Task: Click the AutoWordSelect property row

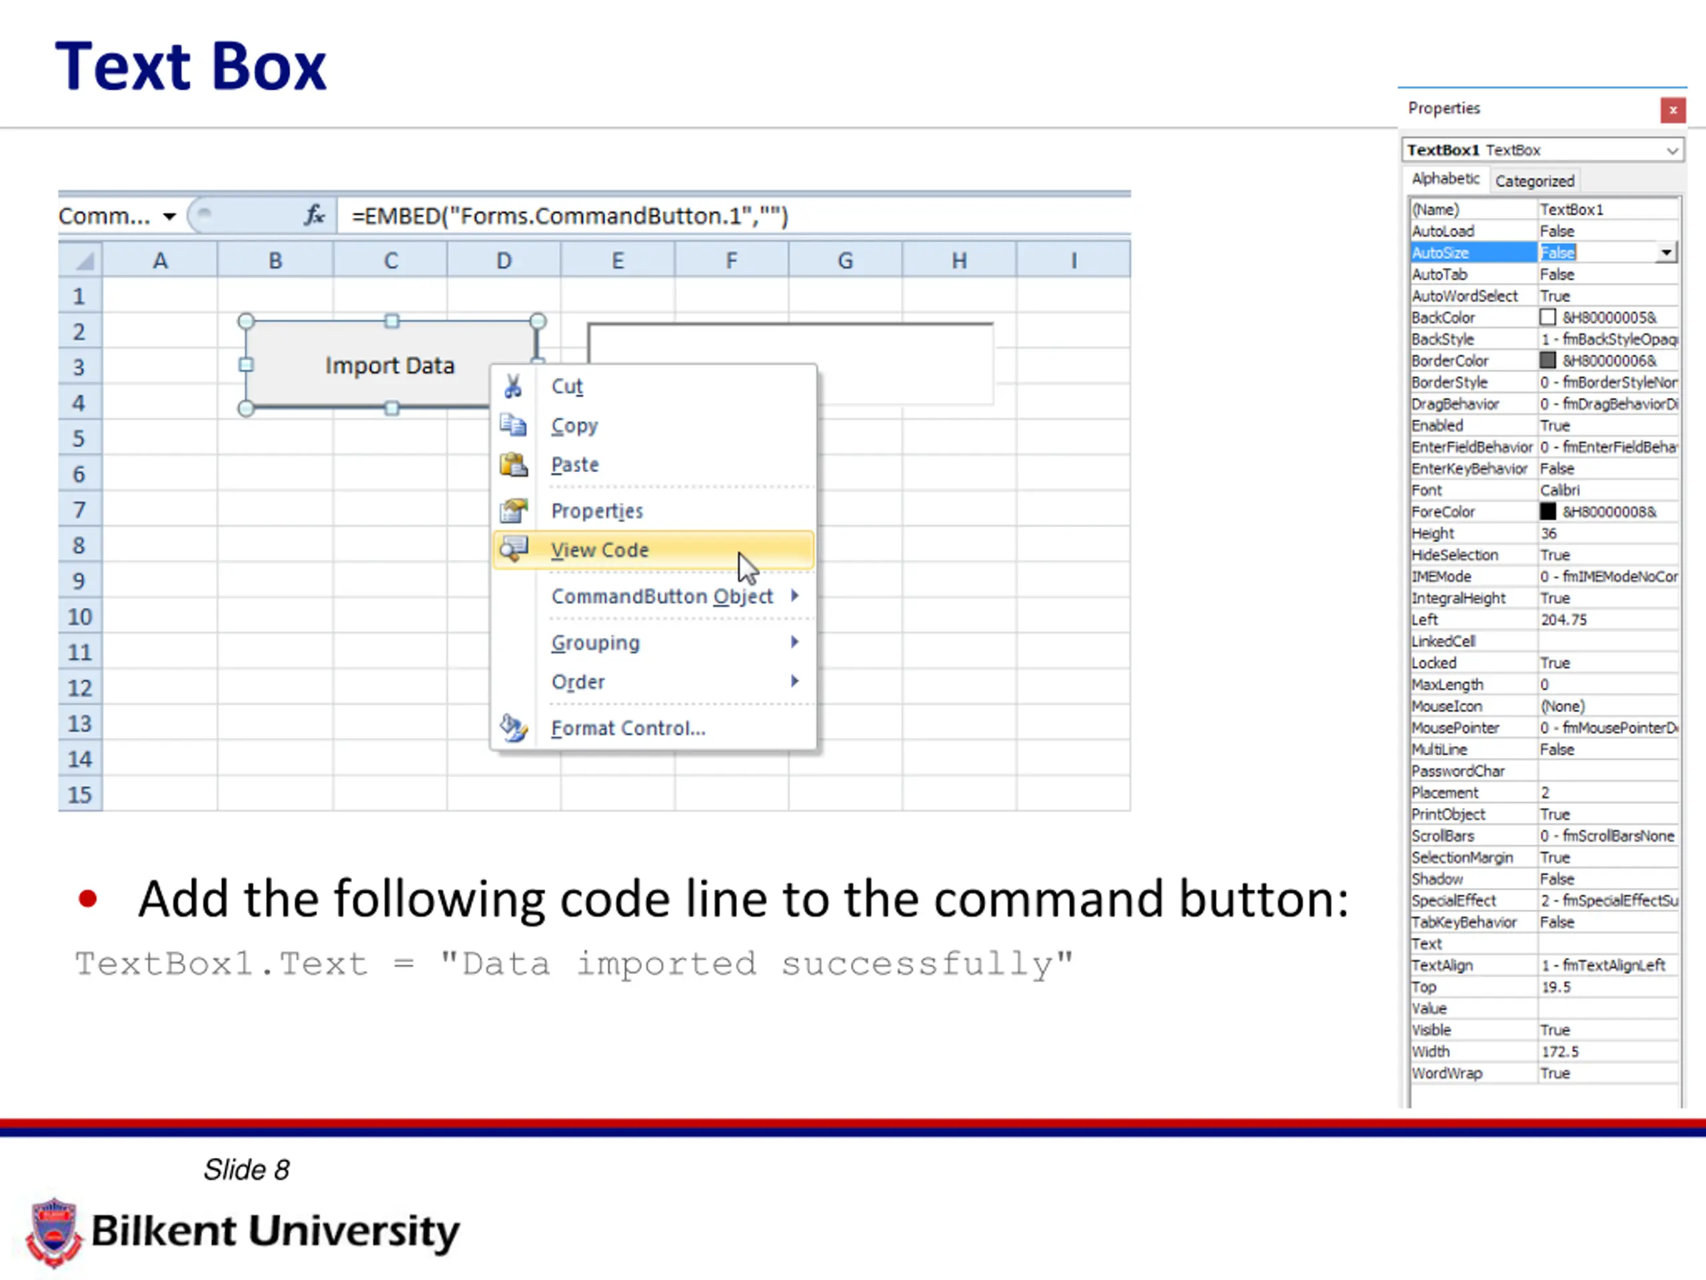Action: pos(1545,295)
